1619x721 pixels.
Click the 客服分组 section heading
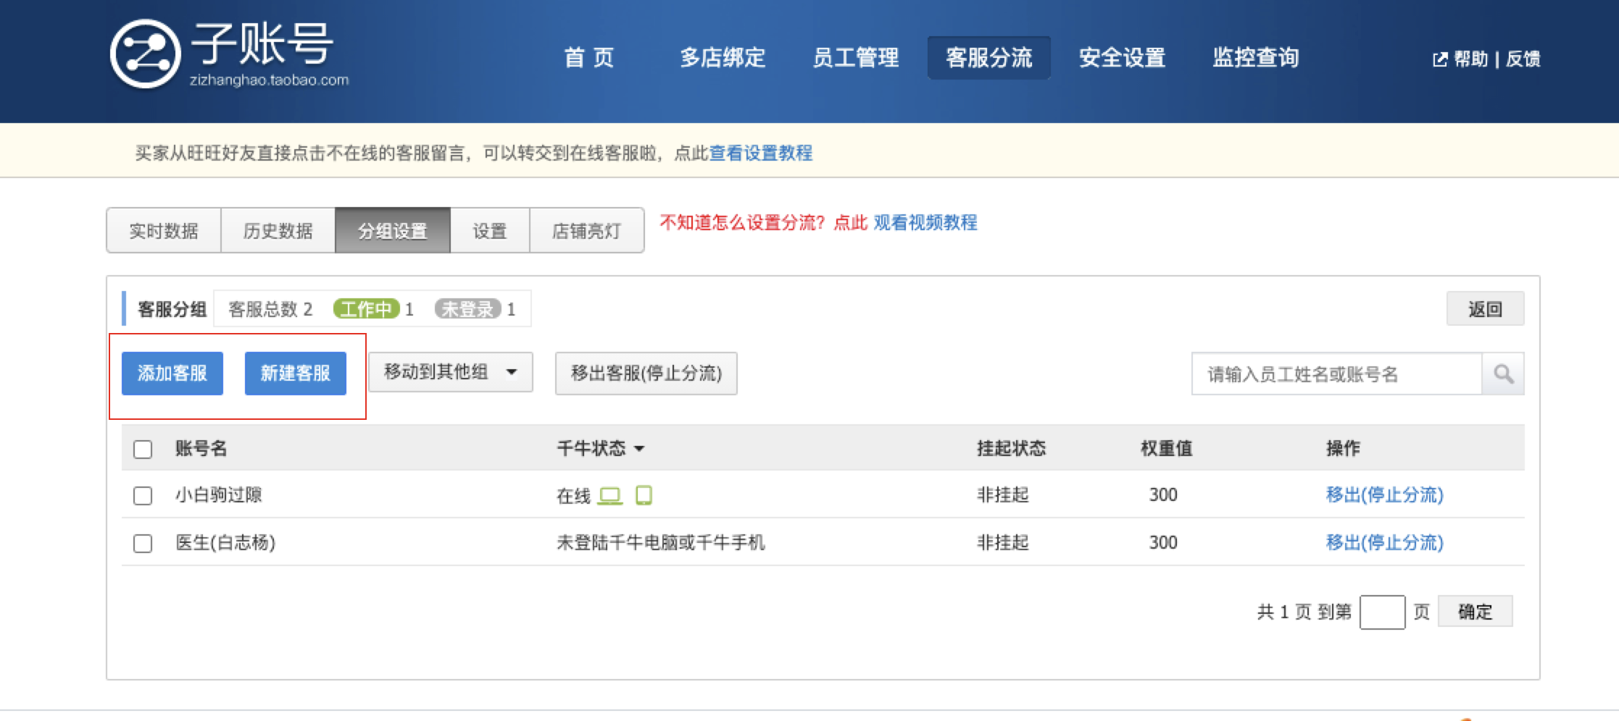click(172, 309)
